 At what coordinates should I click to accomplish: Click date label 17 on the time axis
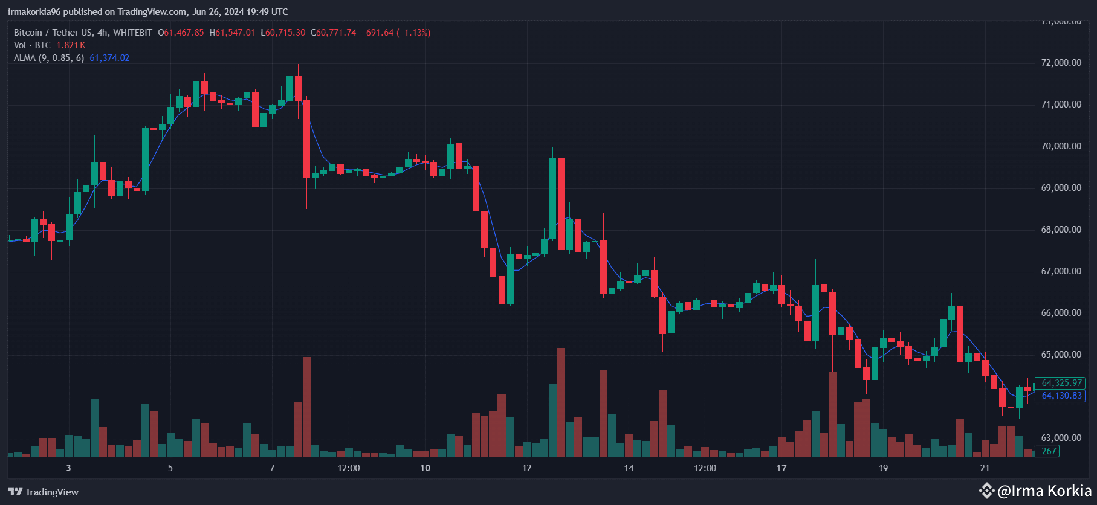781,468
